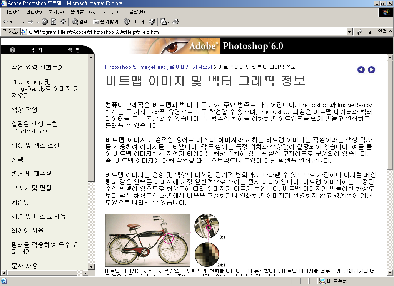Image resolution: width=394 pixels, height=286 pixels.
Task: Click the bicycle photo illustration
Action: click(147, 240)
